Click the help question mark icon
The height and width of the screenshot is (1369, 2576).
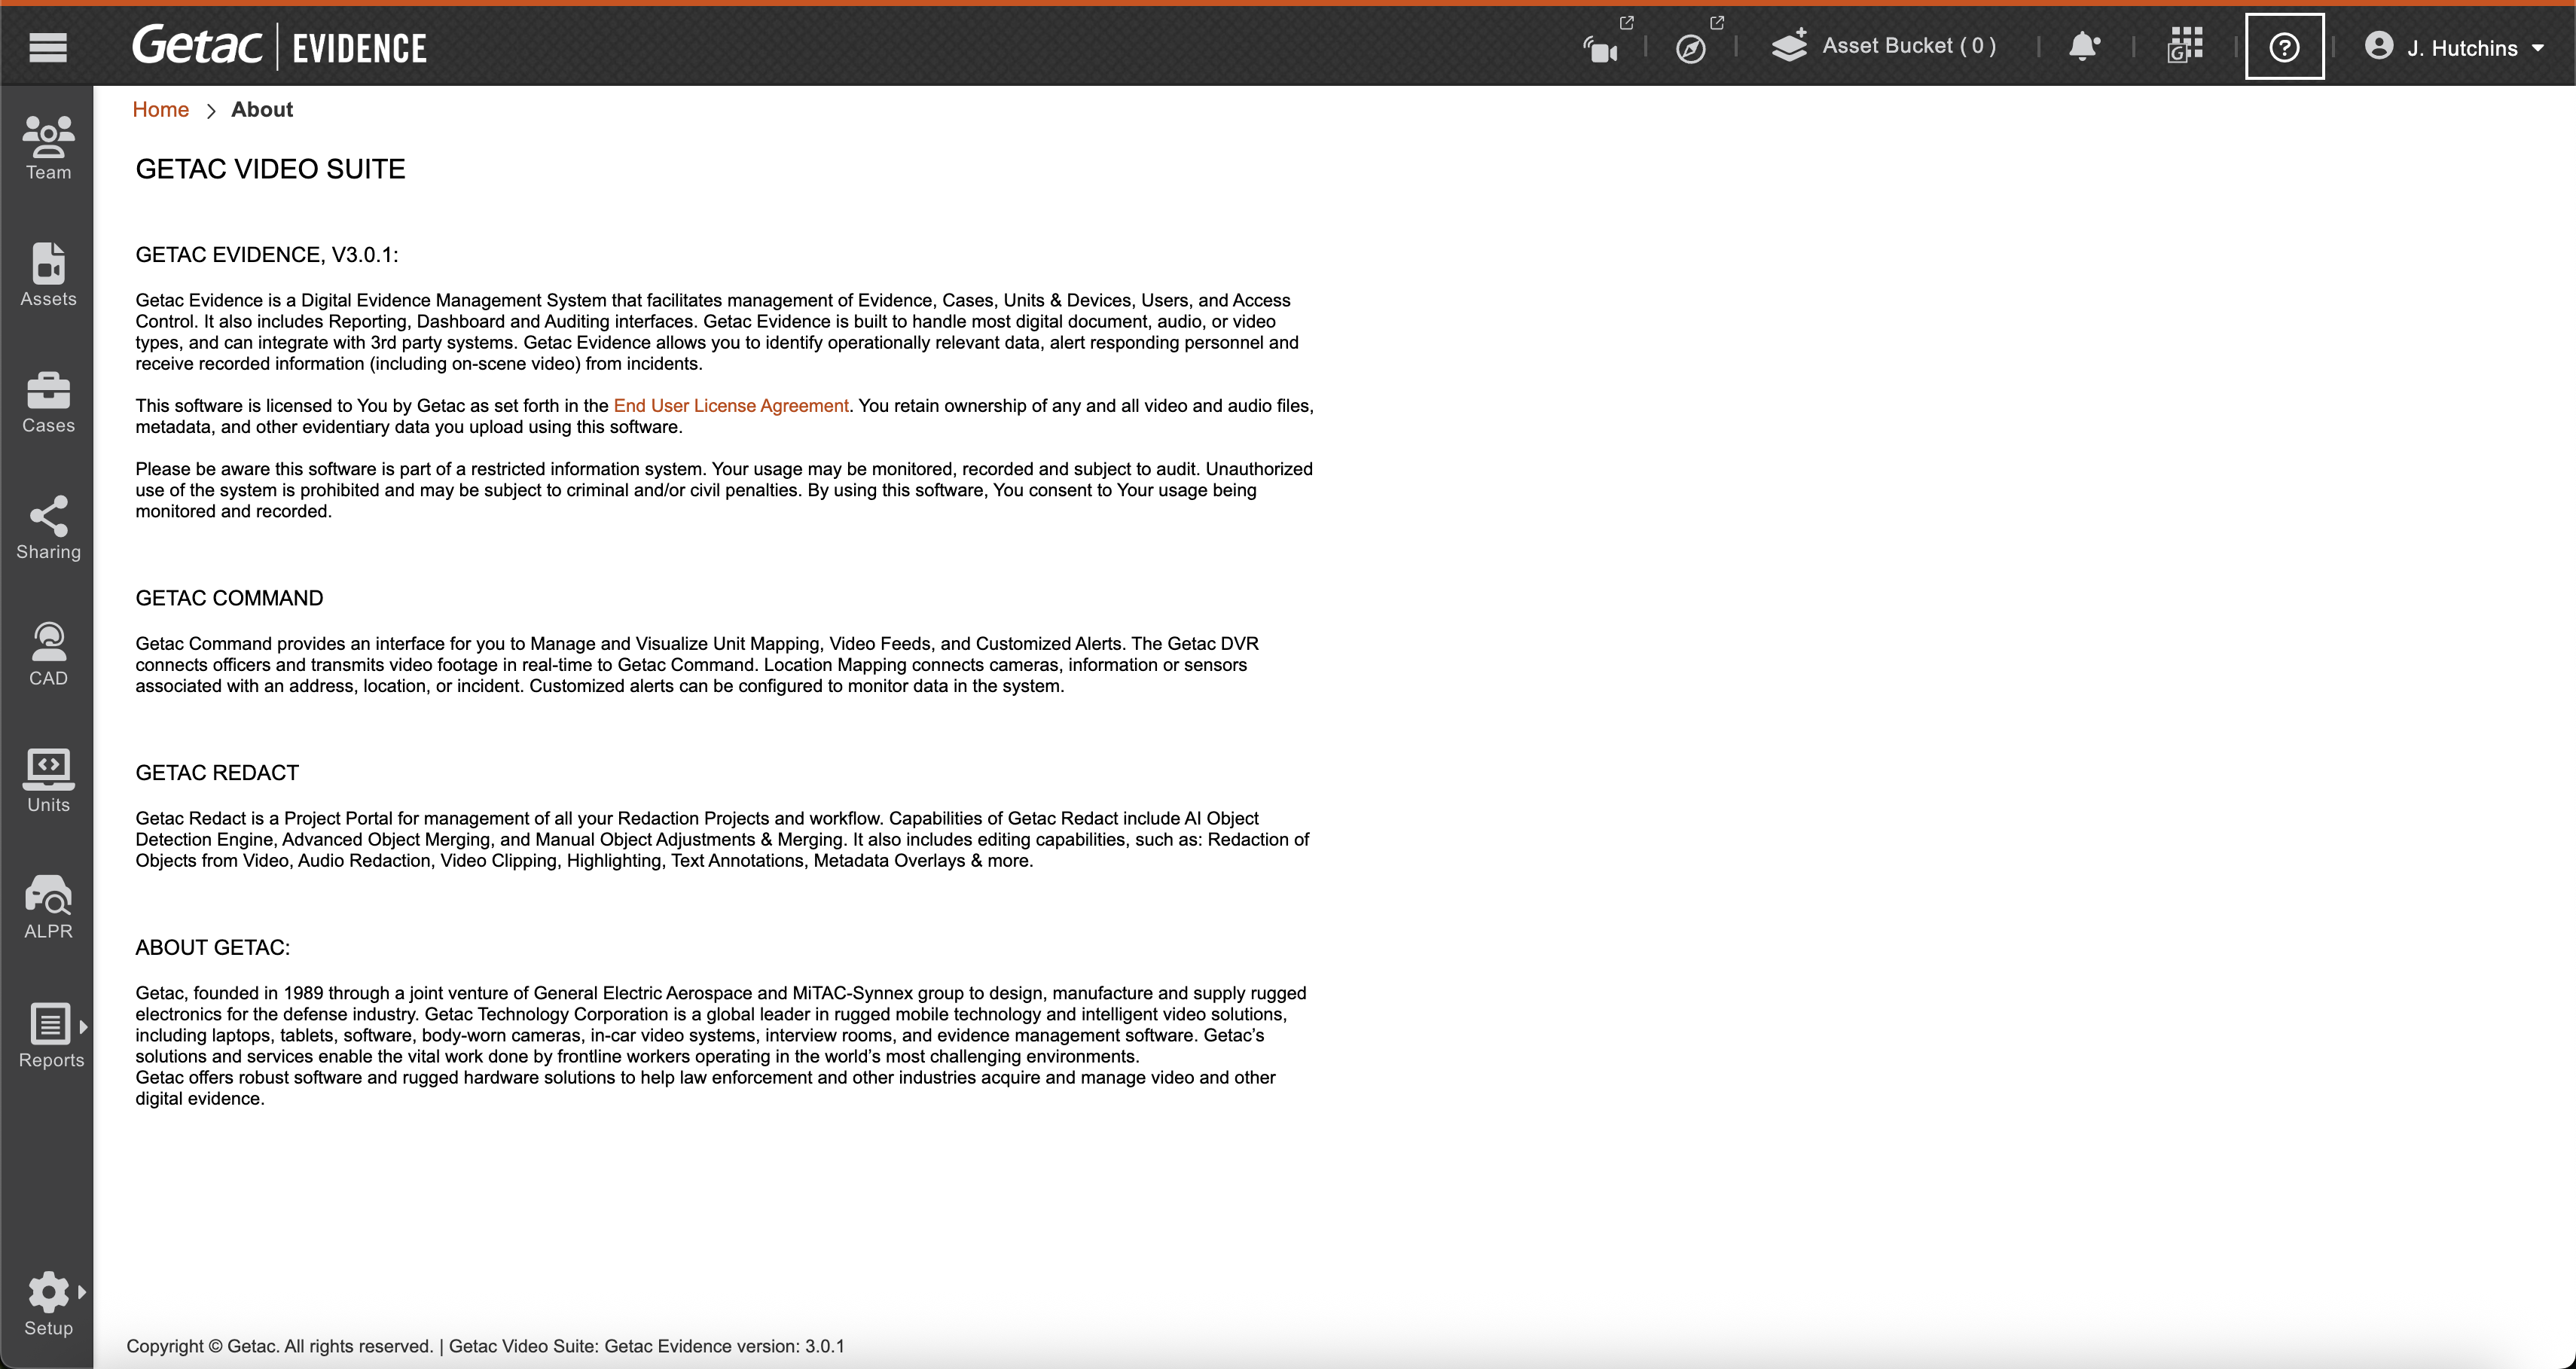pos(2284,47)
